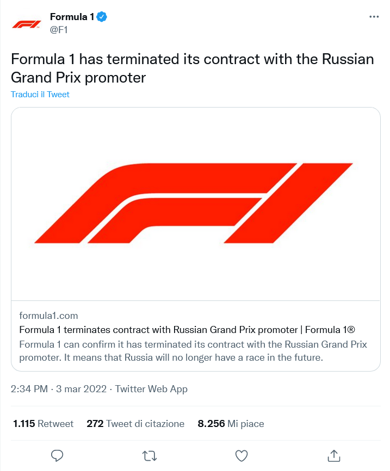Screen dimensions: 390x471
Task: Click the blue verified badge
Action: tap(102, 17)
